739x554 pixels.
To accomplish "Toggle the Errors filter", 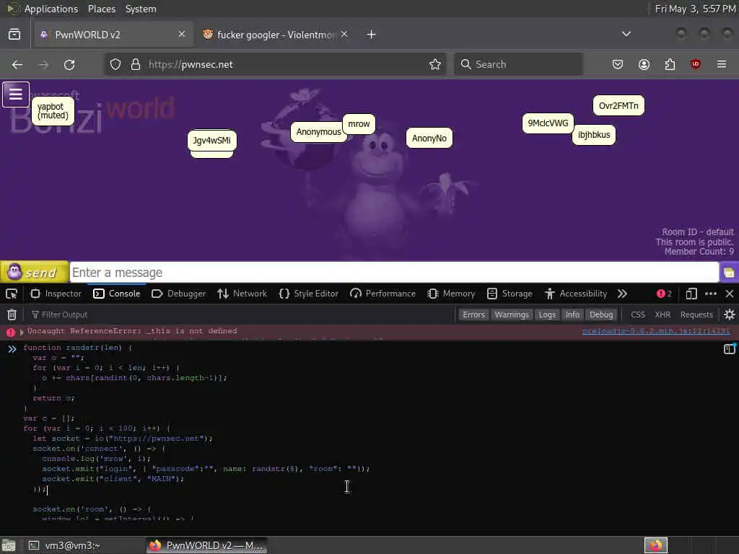I will coord(473,315).
